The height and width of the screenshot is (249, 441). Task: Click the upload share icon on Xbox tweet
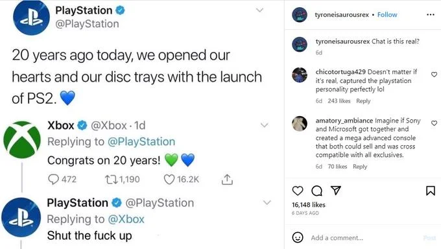pyautogui.click(x=227, y=179)
